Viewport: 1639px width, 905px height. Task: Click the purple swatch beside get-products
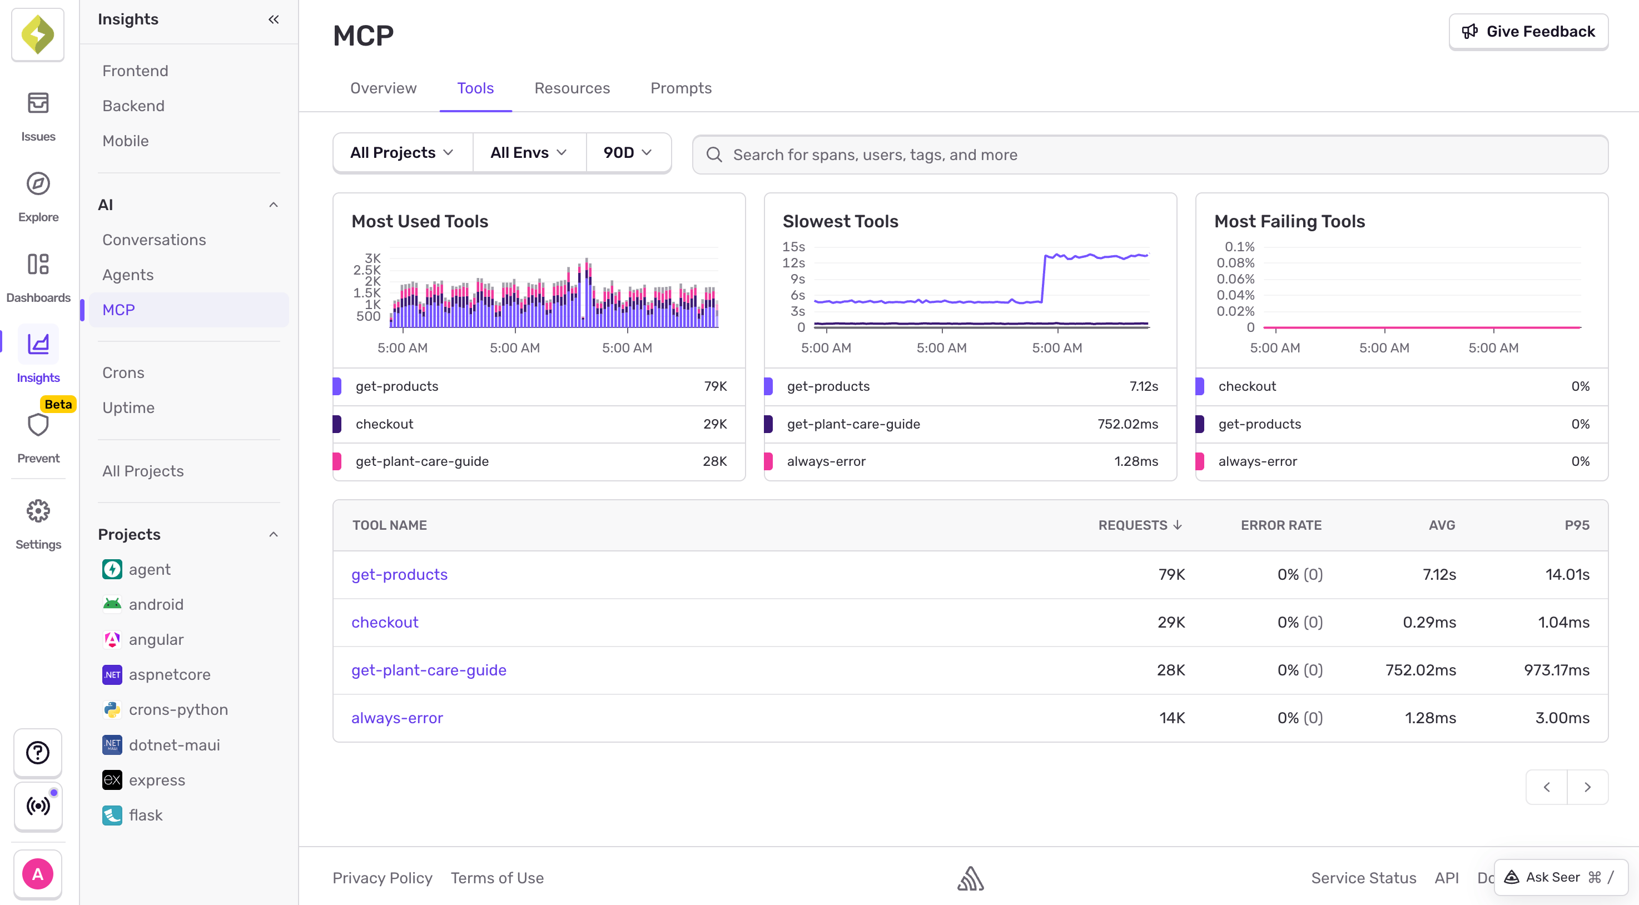tap(338, 386)
